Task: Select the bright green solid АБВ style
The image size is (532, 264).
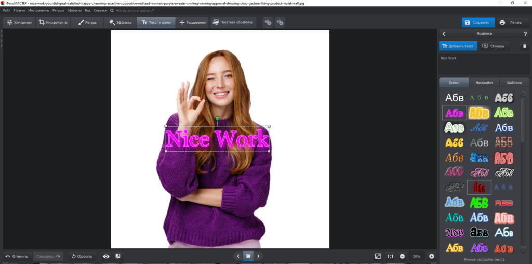Action: 479,203
